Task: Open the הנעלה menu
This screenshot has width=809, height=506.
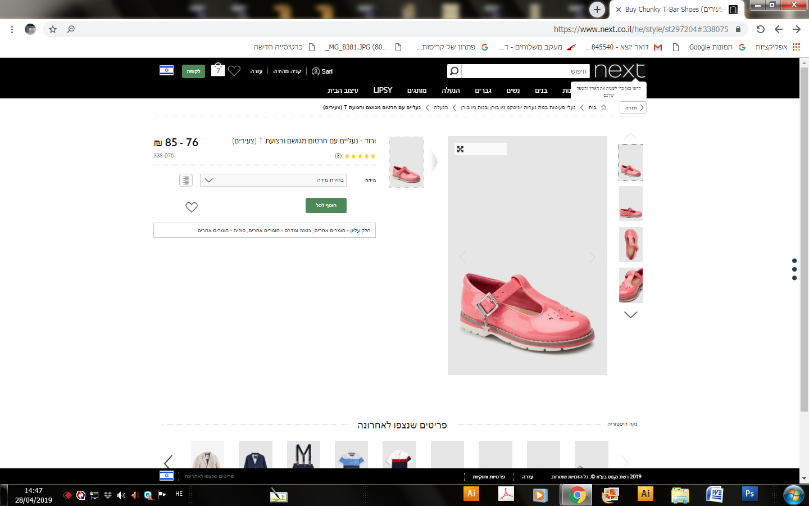Action: coord(451,90)
